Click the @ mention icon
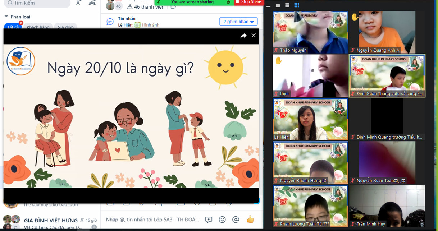The height and width of the screenshot is (231, 438). (236, 220)
